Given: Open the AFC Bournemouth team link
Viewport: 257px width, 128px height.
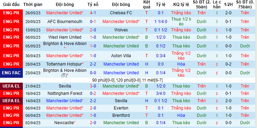Looking at the screenshot, I should [65, 22].
